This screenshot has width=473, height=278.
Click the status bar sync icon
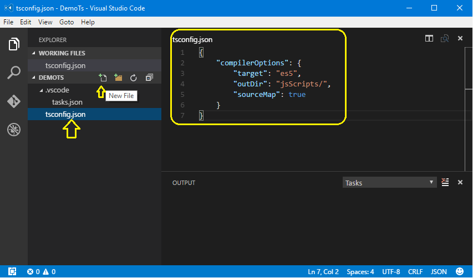pos(12,271)
